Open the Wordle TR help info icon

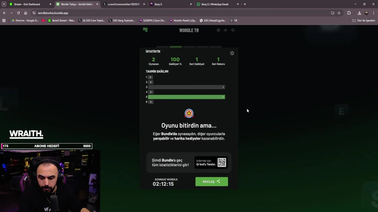pyautogui.click(x=218, y=30)
